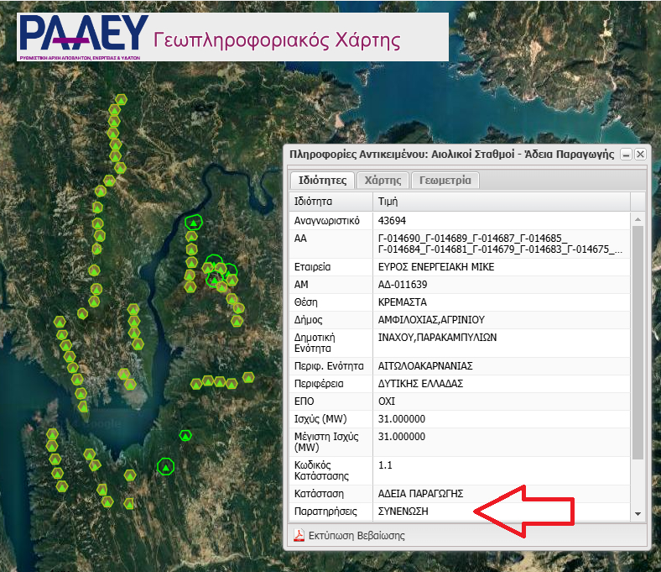Viewport: 661px width, 572px height.
Task: Click the properties table vertical scrollbar thumb
Action: click(638, 336)
